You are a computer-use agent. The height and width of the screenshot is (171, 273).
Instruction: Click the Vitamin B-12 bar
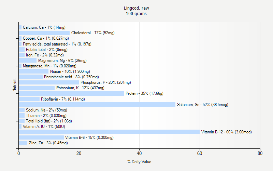point(109,132)
